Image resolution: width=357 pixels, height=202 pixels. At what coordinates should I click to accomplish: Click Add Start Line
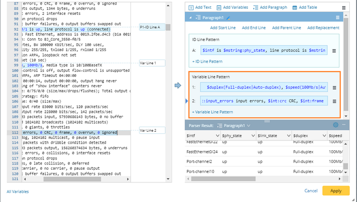coord(222,28)
